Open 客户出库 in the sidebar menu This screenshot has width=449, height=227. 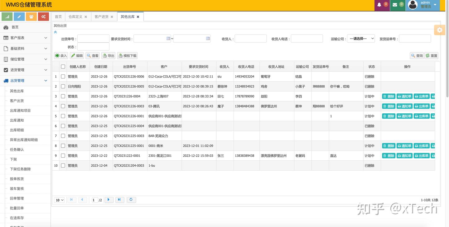click(x=17, y=100)
